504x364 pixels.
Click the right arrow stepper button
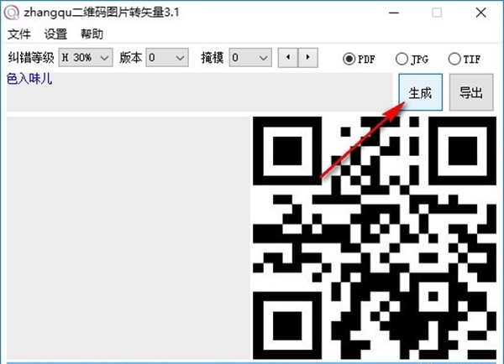(308, 58)
